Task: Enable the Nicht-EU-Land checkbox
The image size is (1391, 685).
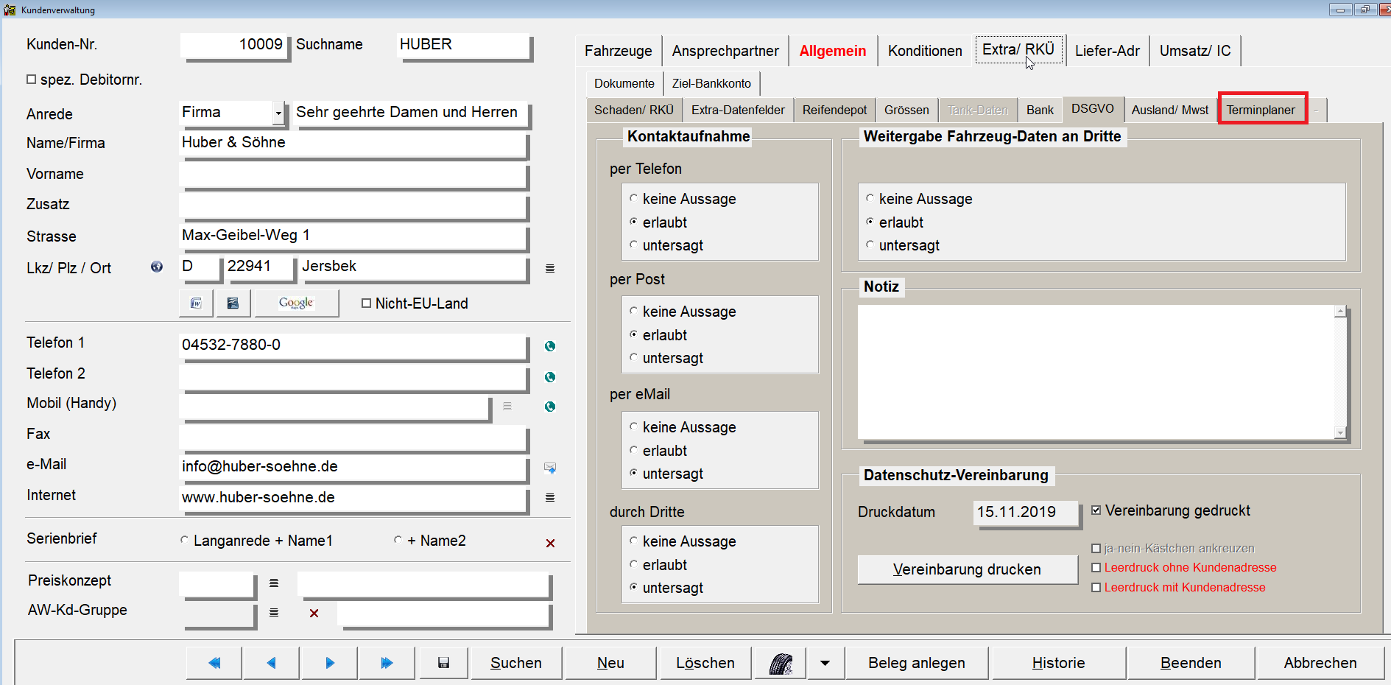Action: coord(366,303)
